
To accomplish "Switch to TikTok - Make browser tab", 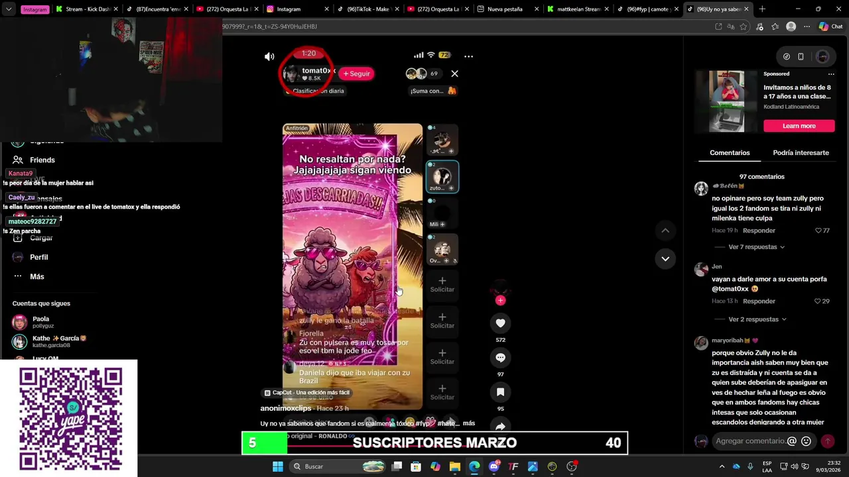I will 368,9.
